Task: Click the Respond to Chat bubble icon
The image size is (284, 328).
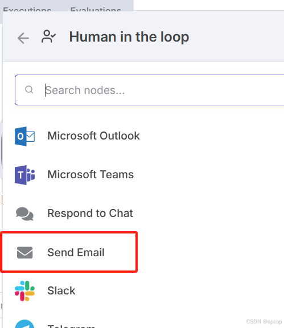Action: [x=24, y=214]
